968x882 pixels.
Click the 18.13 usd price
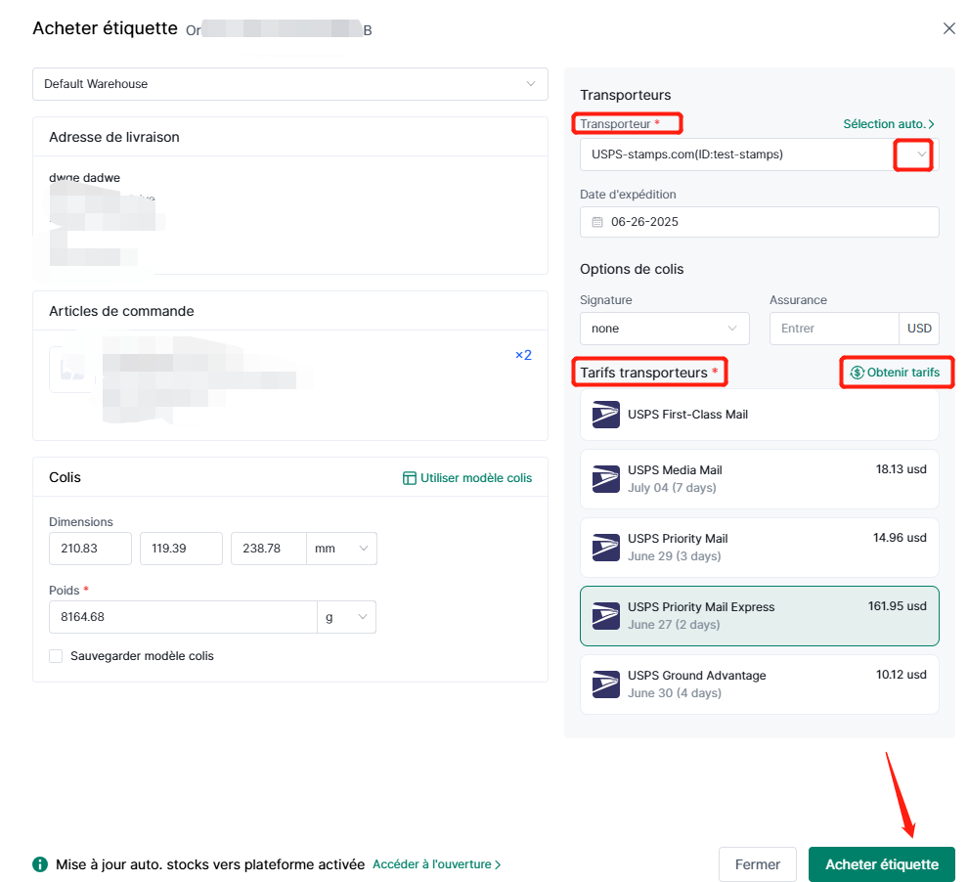tap(901, 469)
